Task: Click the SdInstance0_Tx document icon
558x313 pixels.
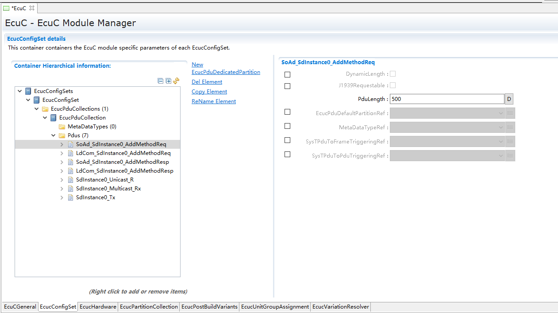Action: [70, 197]
